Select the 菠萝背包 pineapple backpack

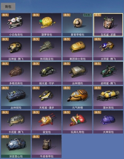[47, 25]
